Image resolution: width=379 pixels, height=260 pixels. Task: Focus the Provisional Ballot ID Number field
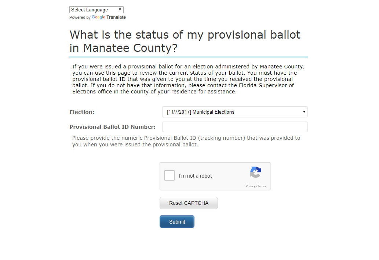235,127
